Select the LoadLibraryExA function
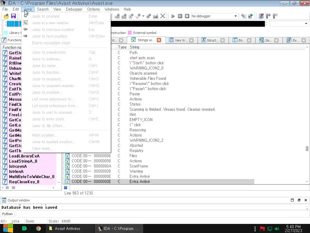310x233 pixels. pos(24,156)
